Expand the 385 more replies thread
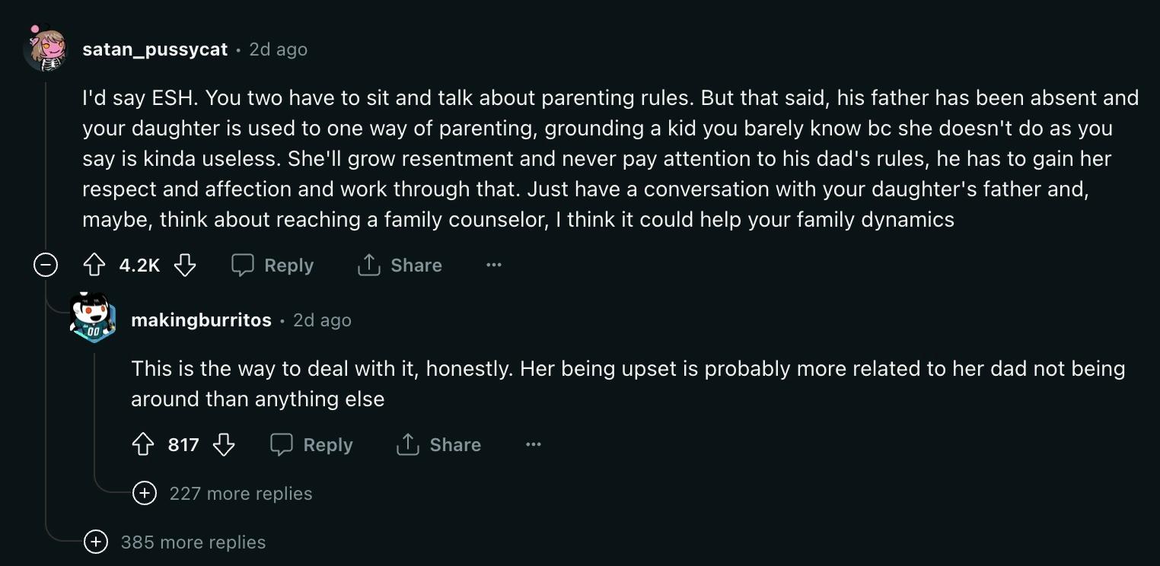 (x=193, y=542)
